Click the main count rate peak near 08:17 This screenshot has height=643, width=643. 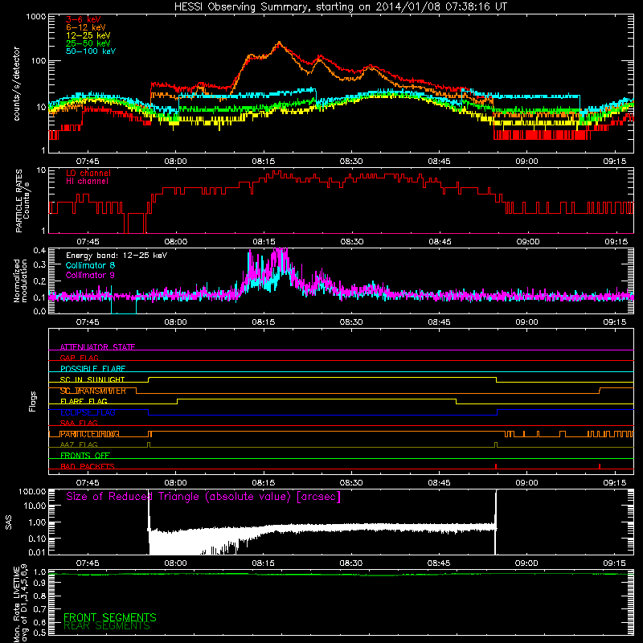(x=279, y=43)
